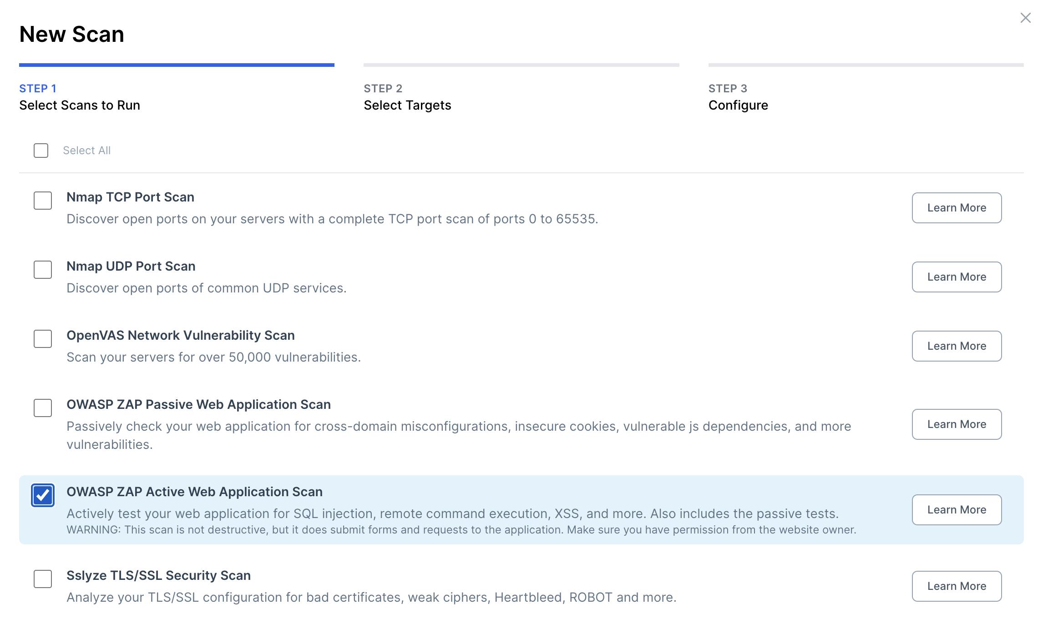This screenshot has width=1043, height=634.
Task: Click the text 'Discover open ports of common UDP services.'
Action: (x=207, y=288)
